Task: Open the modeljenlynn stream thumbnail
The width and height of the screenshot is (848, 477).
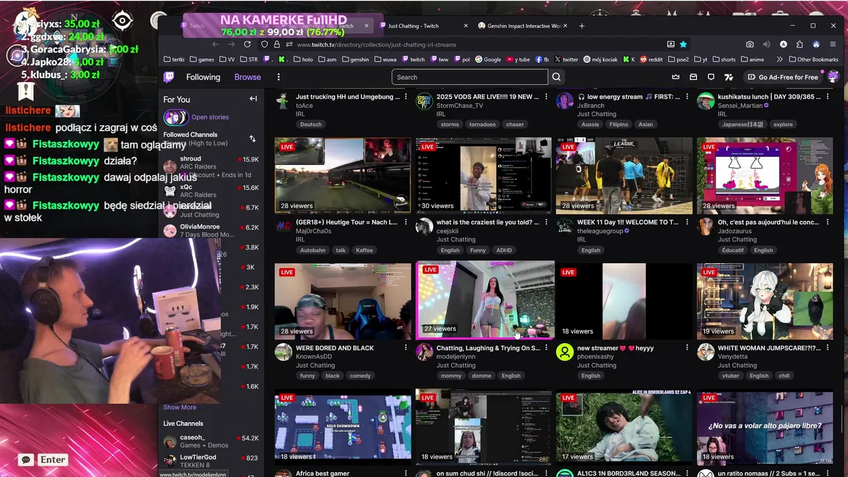Action: pyautogui.click(x=485, y=301)
